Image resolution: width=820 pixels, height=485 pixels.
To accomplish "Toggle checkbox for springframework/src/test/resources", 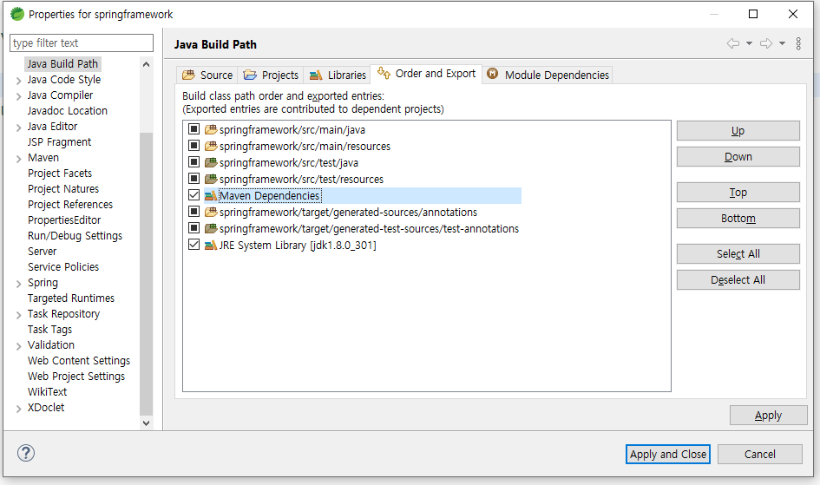I will click(x=194, y=179).
